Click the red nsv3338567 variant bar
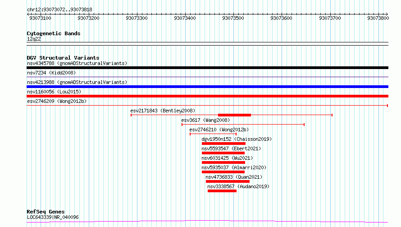Viewport: 401px width, 227px height. [x=222, y=191]
